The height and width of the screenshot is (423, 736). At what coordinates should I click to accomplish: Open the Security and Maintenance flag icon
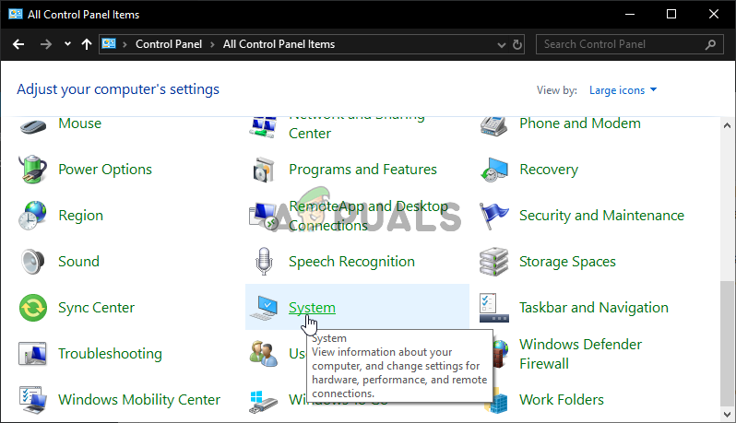(x=494, y=216)
